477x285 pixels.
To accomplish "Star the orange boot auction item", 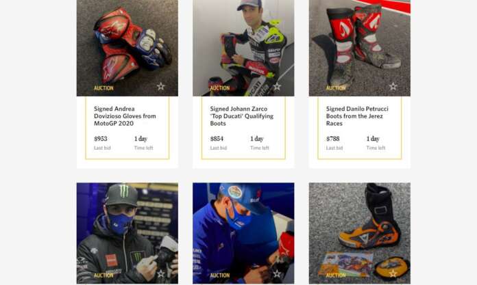I will tap(393, 274).
